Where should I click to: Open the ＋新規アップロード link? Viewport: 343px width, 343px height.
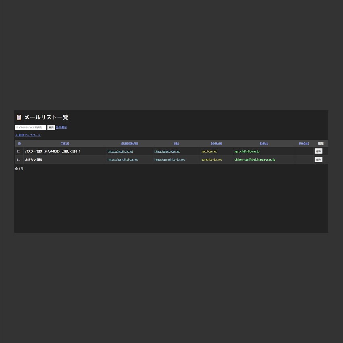coord(28,135)
